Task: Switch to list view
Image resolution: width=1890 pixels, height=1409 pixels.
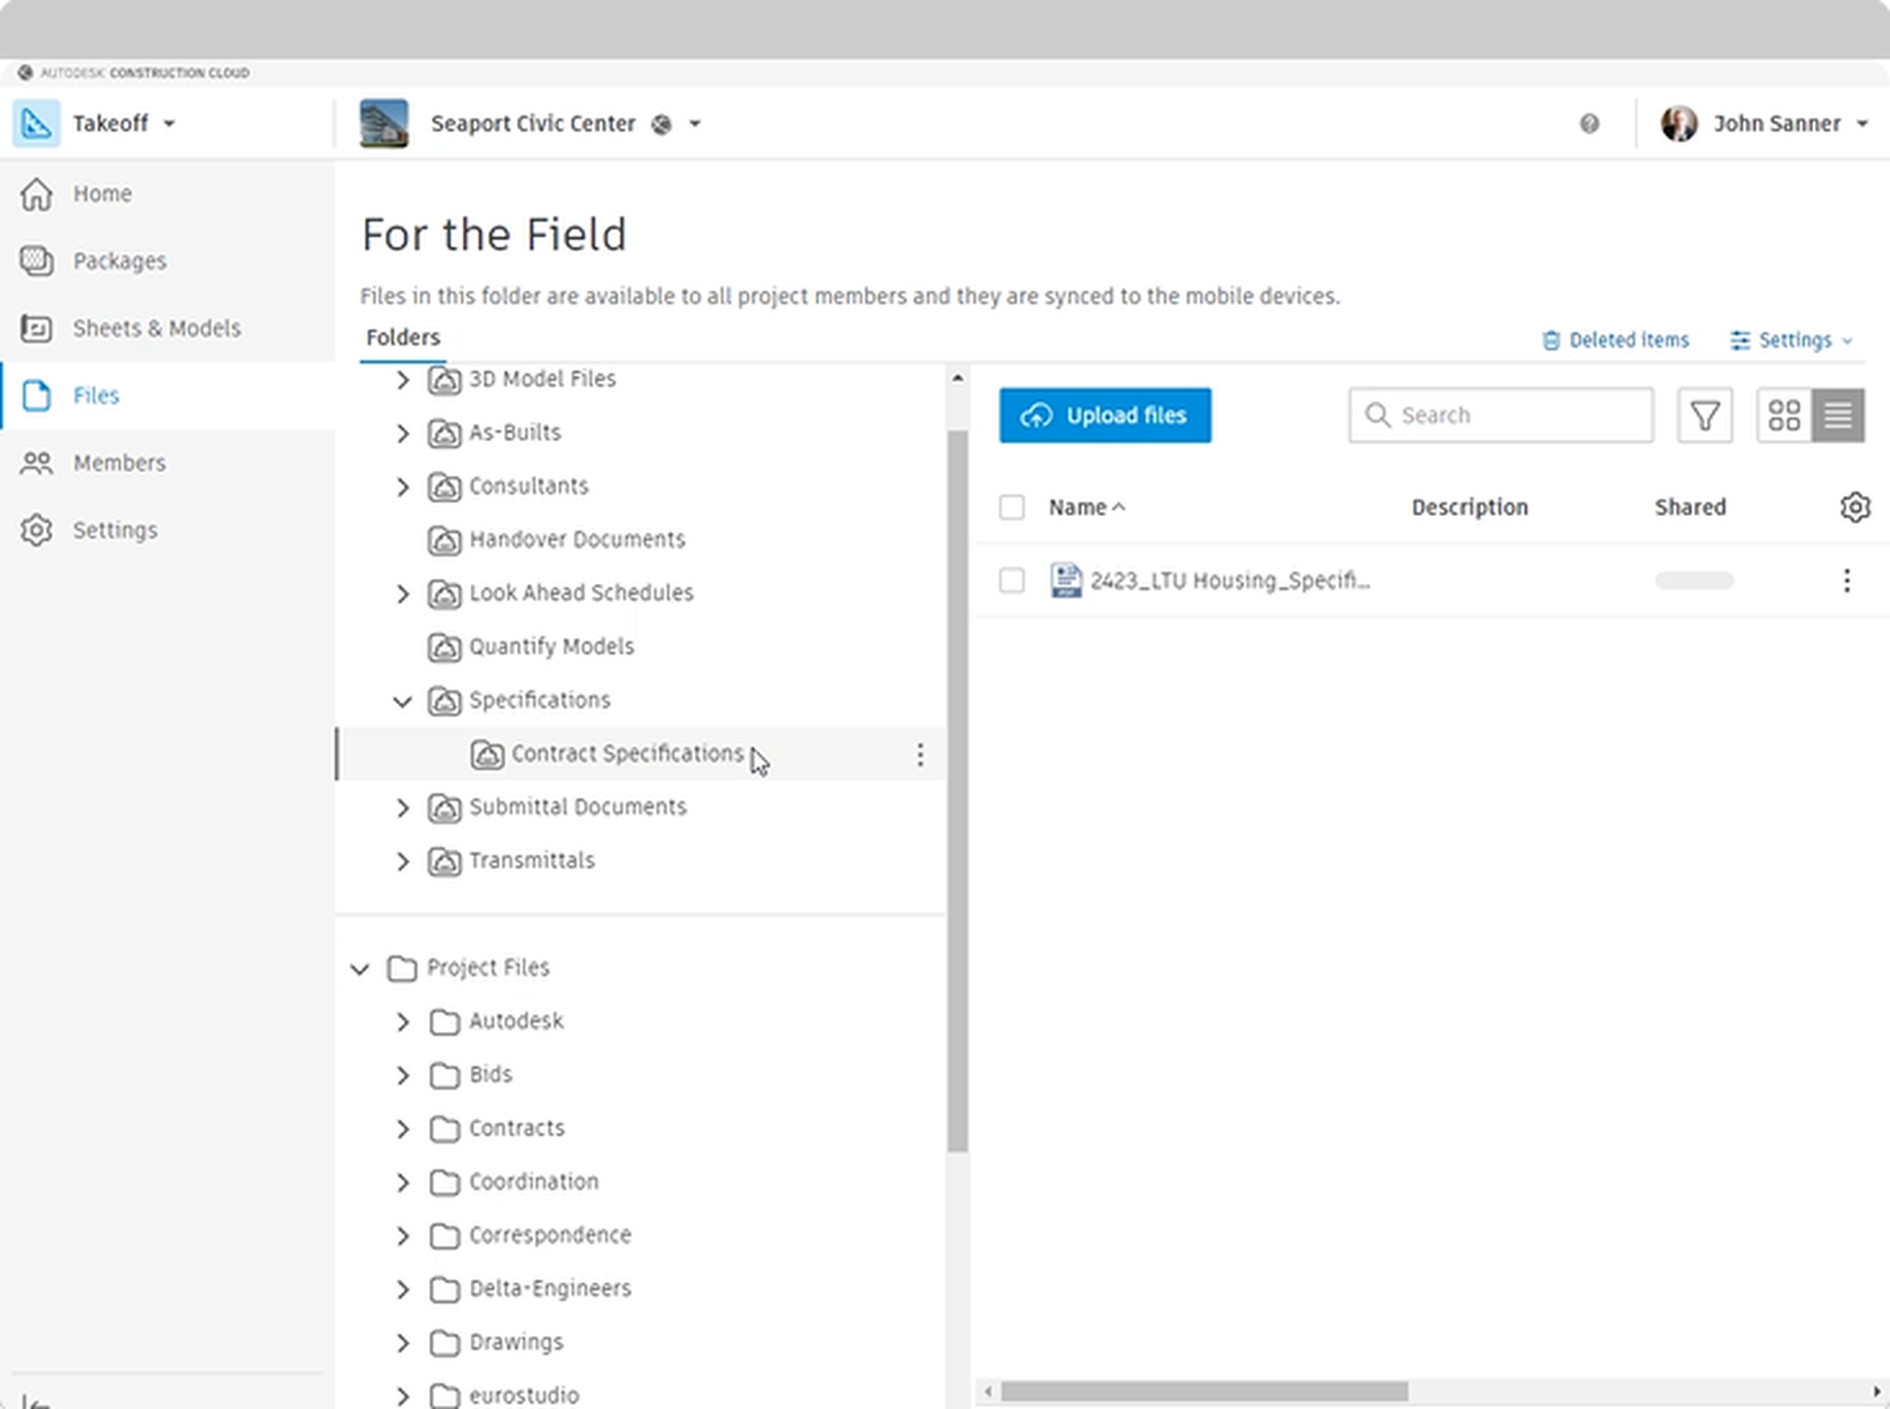Action: click(1838, 416)
